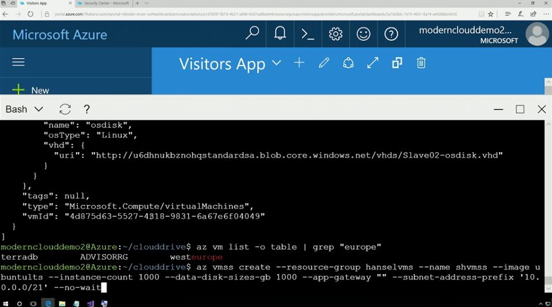Open the pinned app left of Visual Studio

pyautogui.click(x=76, y=304)
